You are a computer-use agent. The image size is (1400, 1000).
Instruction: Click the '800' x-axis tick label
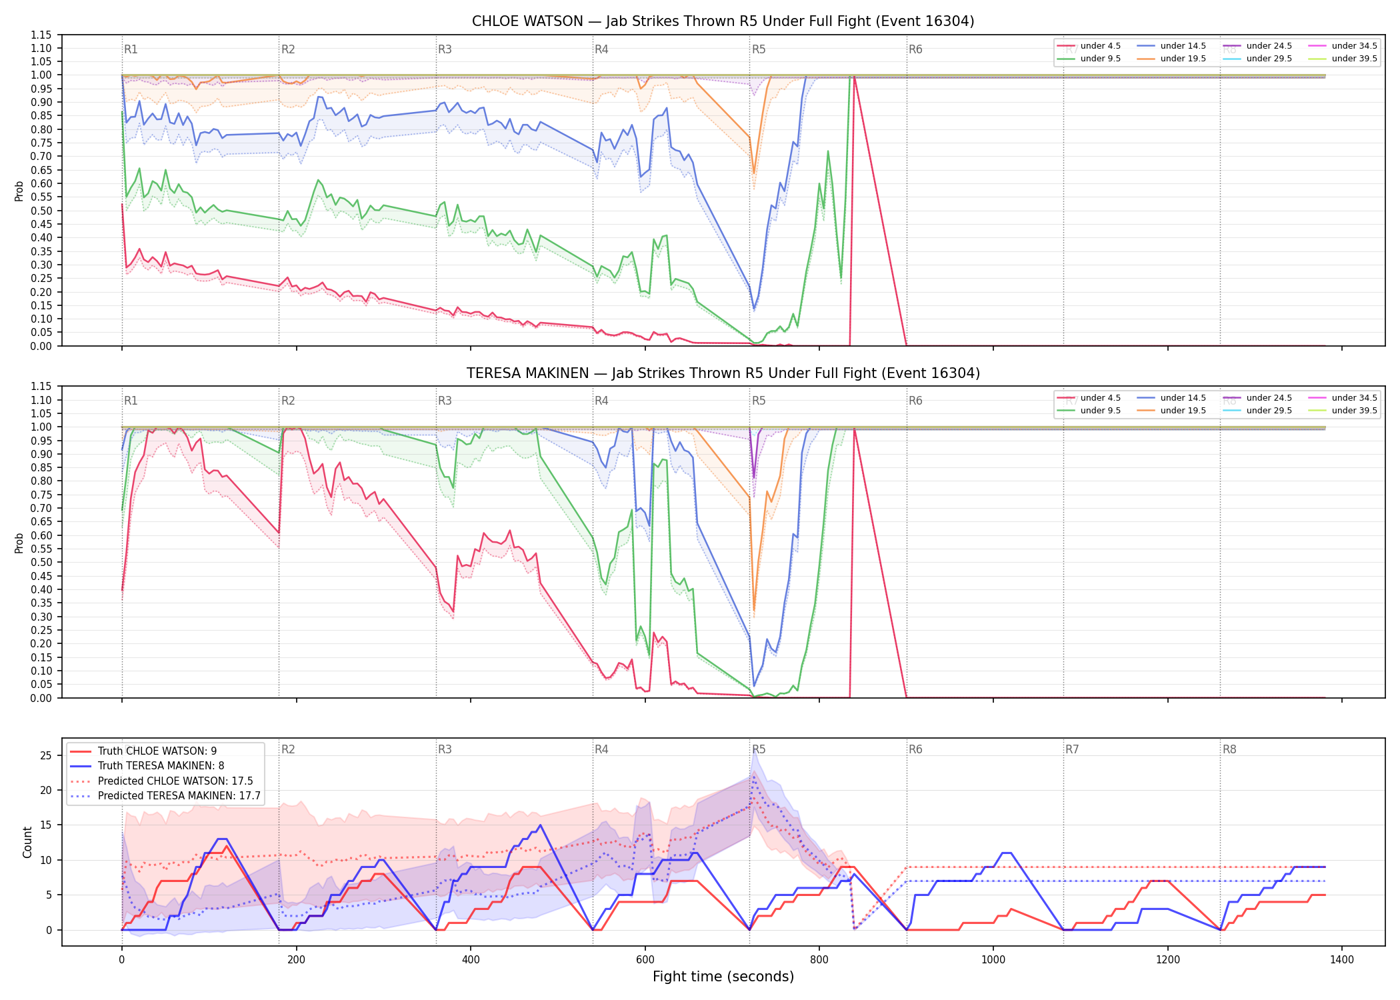(819, 960)
